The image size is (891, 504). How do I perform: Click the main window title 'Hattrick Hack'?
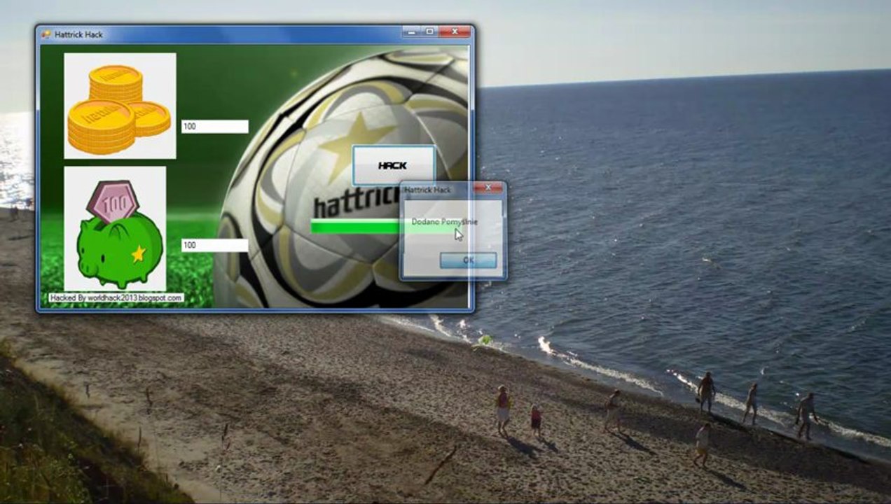point(78,34)
